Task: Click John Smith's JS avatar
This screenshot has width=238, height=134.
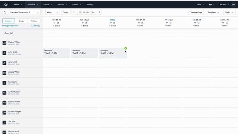Action: [4, 53]
